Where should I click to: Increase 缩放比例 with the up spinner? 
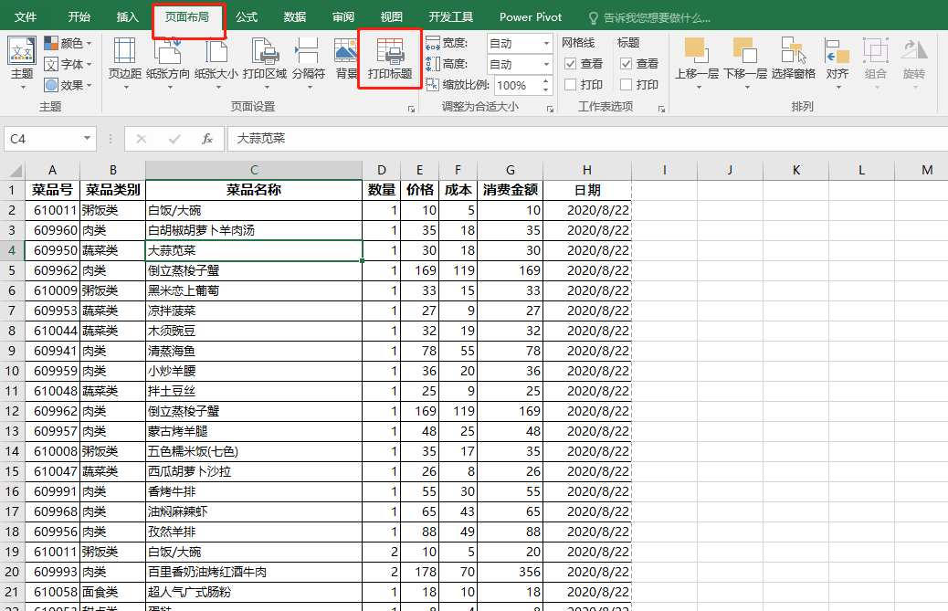[546, 80]
